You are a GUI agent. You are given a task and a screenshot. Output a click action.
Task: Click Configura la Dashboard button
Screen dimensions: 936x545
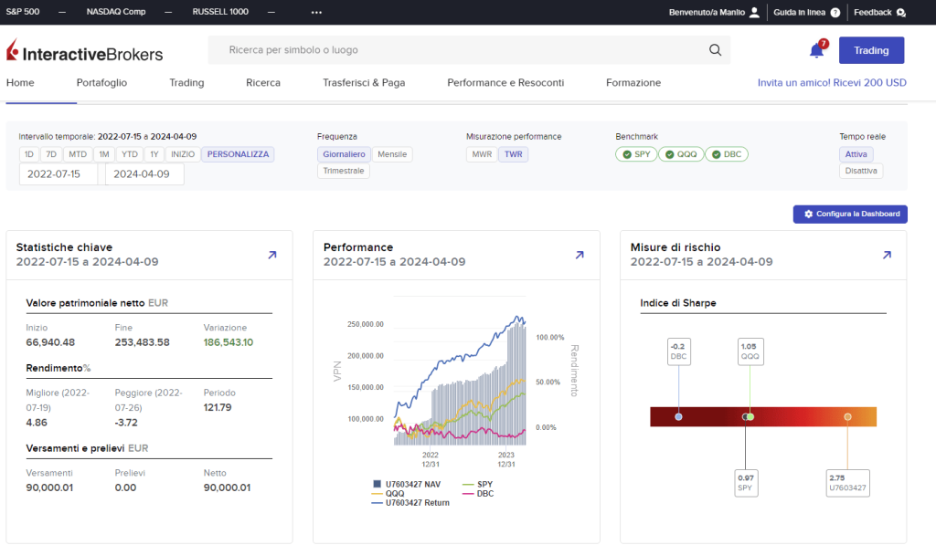point(850,214)
